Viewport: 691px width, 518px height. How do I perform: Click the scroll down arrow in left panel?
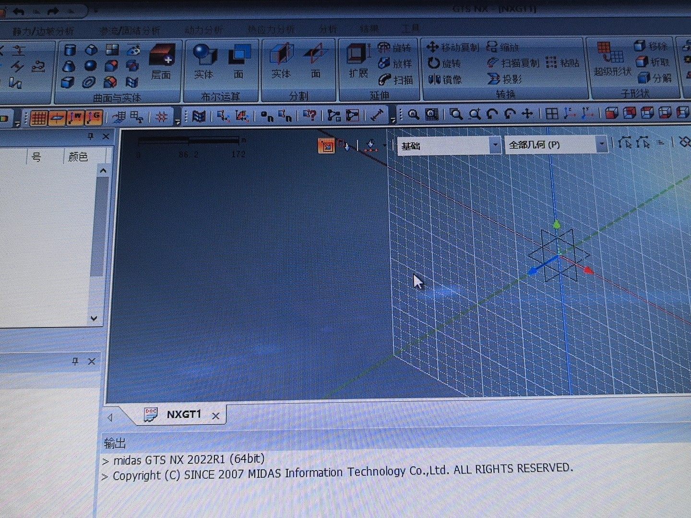[x=94, y=318]
